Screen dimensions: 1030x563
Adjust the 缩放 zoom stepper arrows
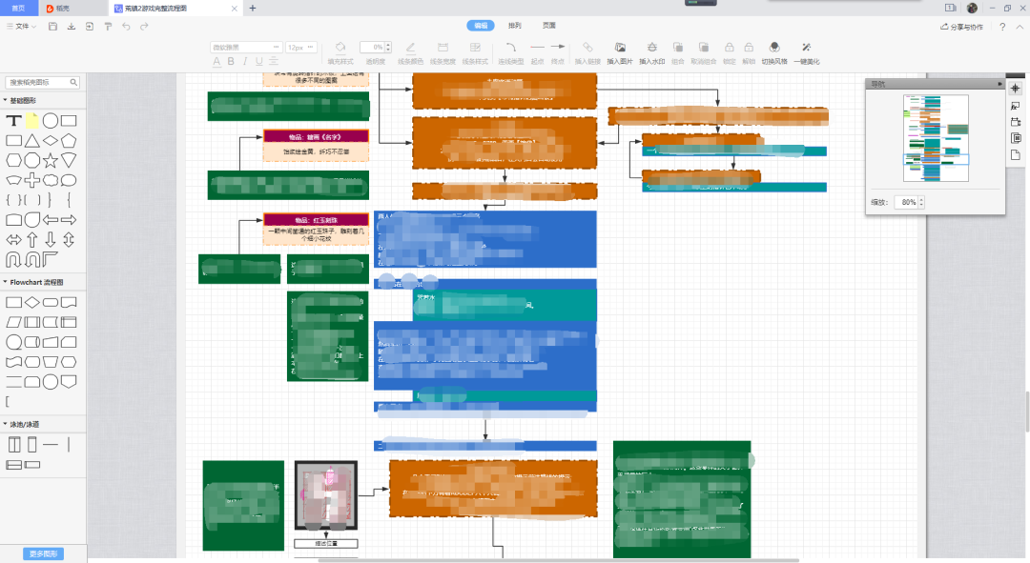921,202
